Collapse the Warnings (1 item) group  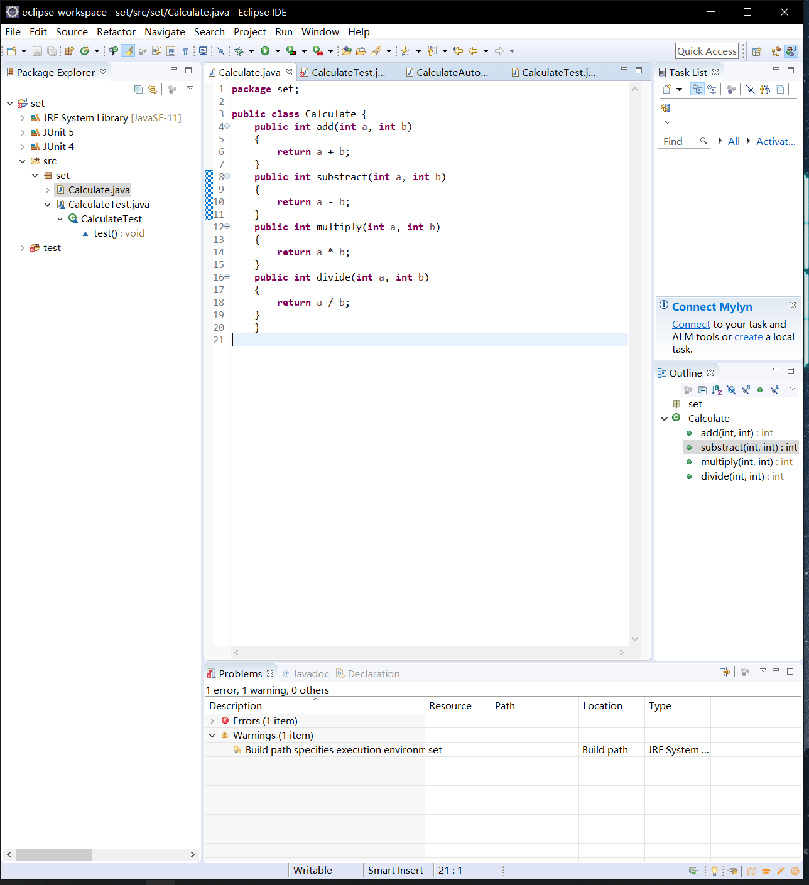(212, 736)
